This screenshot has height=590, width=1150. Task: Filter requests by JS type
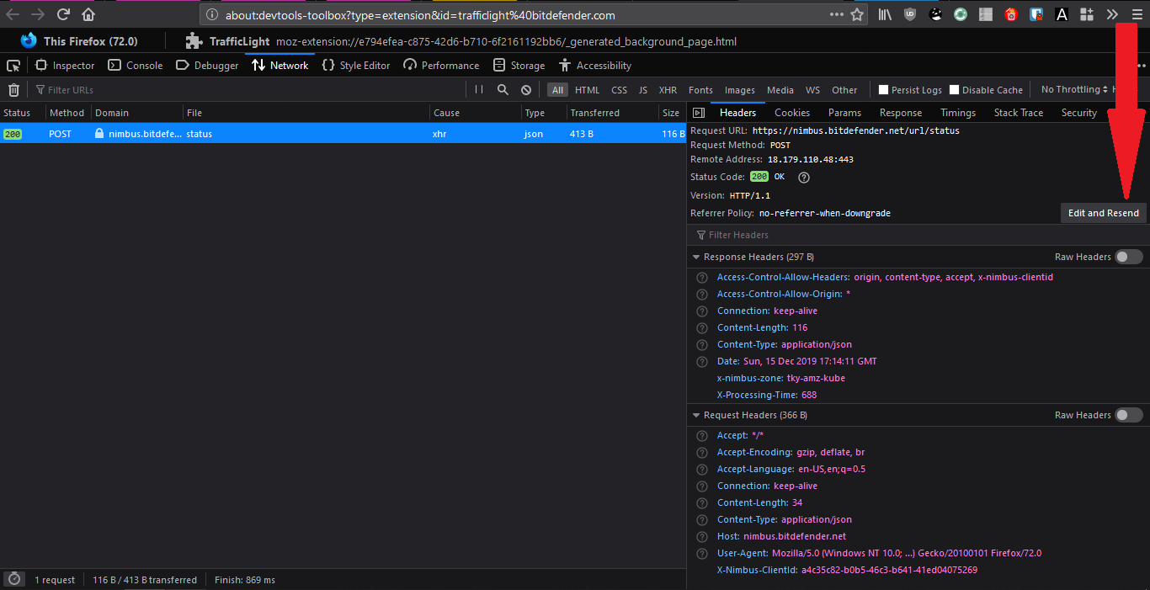643,90
